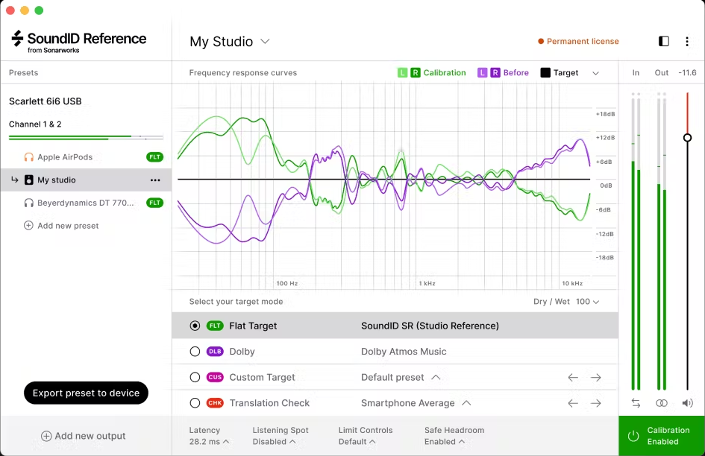Screen dimensions: 705x456
Task: Select the Apple AirPods preset
Action: 65,157
